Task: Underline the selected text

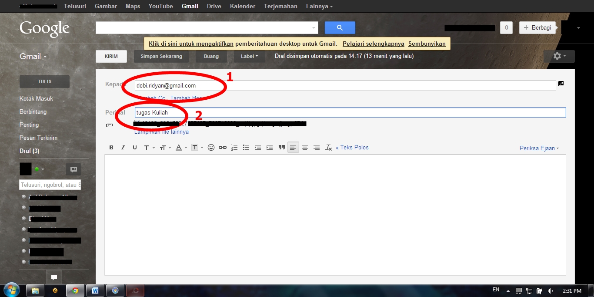Action: coord(135,147)
